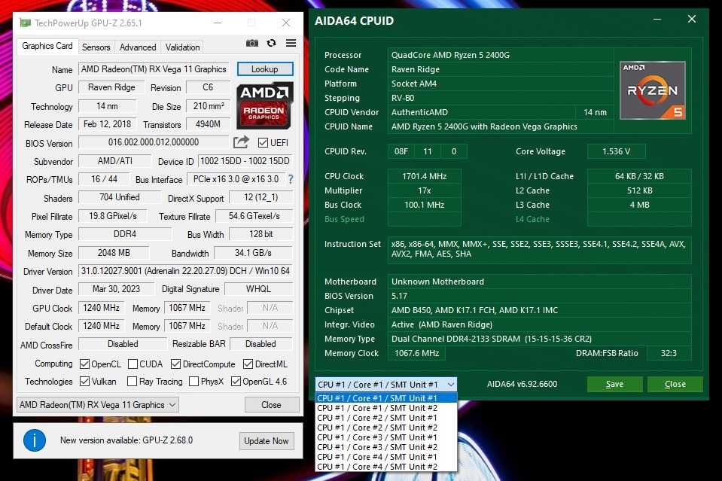Select CPU #1 / Core #3 / SMT Unit #2
The height and width of the screenshot is (481, 722).
(x=386, y=447)
